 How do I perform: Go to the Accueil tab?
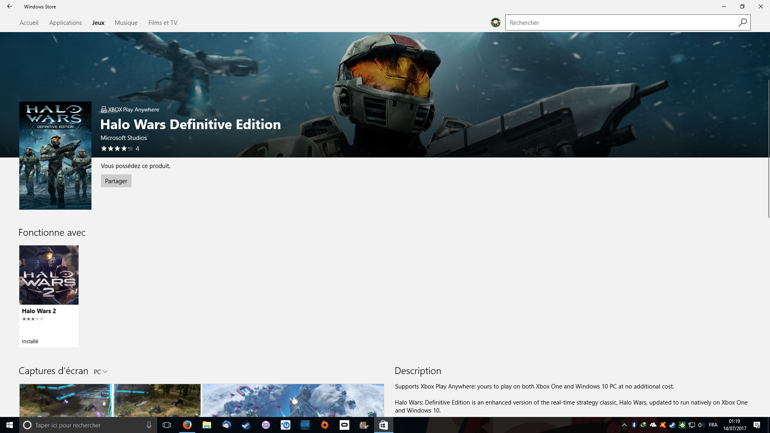[x=29, y=23]
